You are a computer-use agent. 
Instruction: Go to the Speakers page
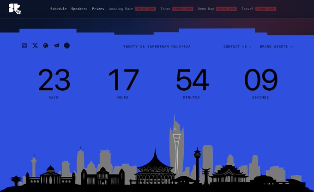(79, 9)
